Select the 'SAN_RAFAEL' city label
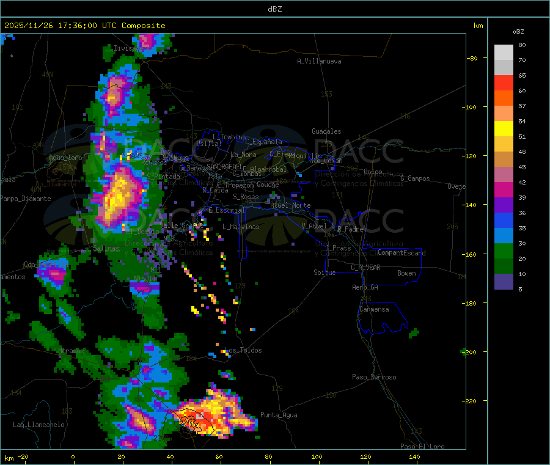The image size is (550, 465). [224, 167]
